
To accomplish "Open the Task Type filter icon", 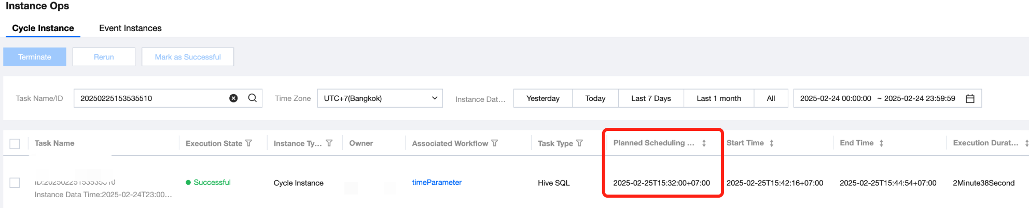I will tap(580, 143).
